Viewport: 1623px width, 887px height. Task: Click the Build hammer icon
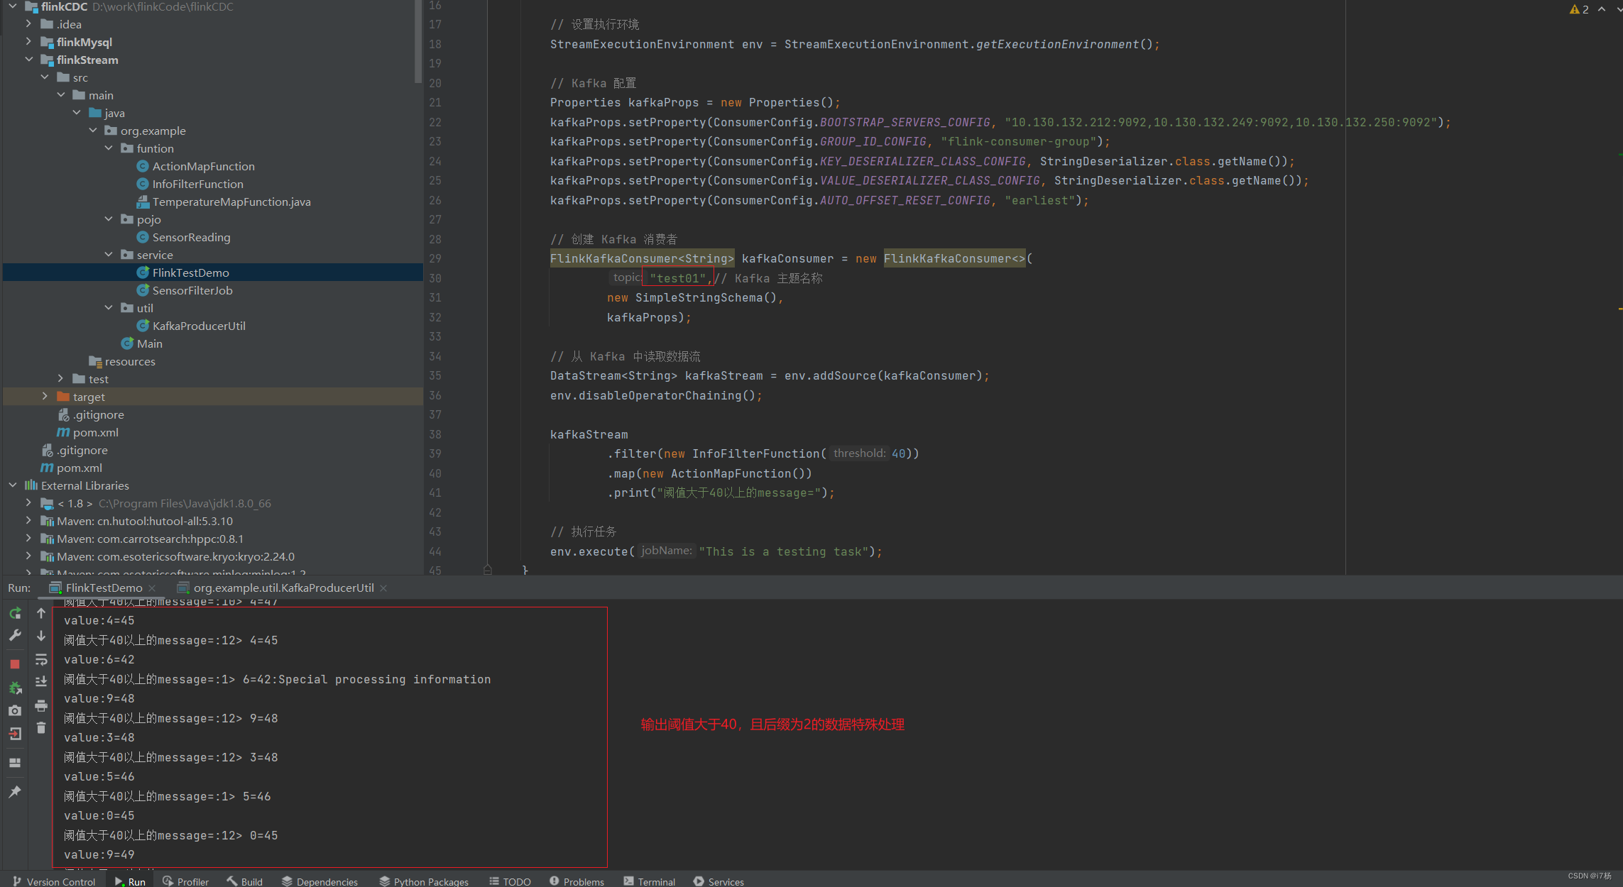click(x=231, y=879)
